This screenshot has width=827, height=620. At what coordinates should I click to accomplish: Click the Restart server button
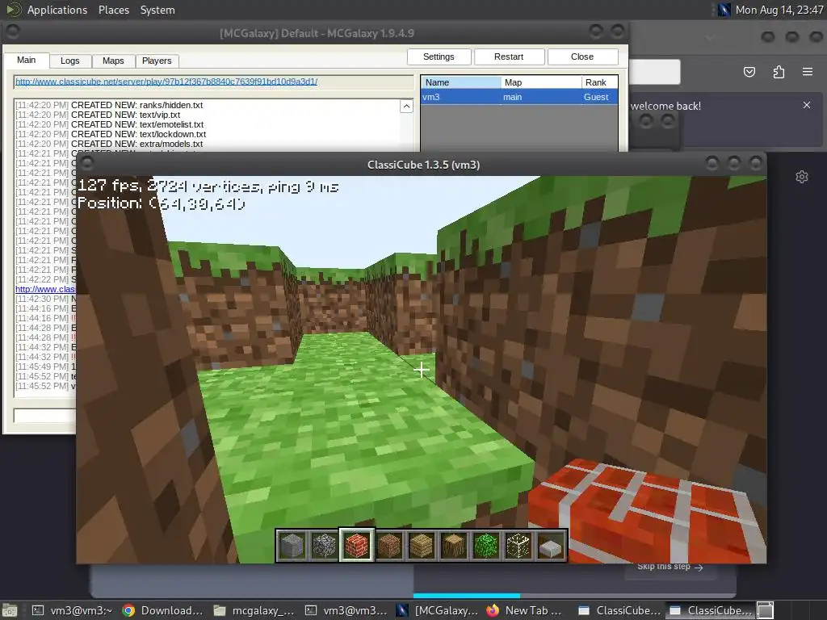click(509, 57)
